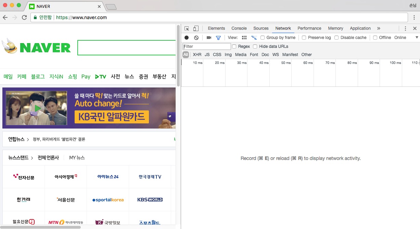420x229 pixels.
Task: Open the 쇼핑 link
Action: pos(73,77)
